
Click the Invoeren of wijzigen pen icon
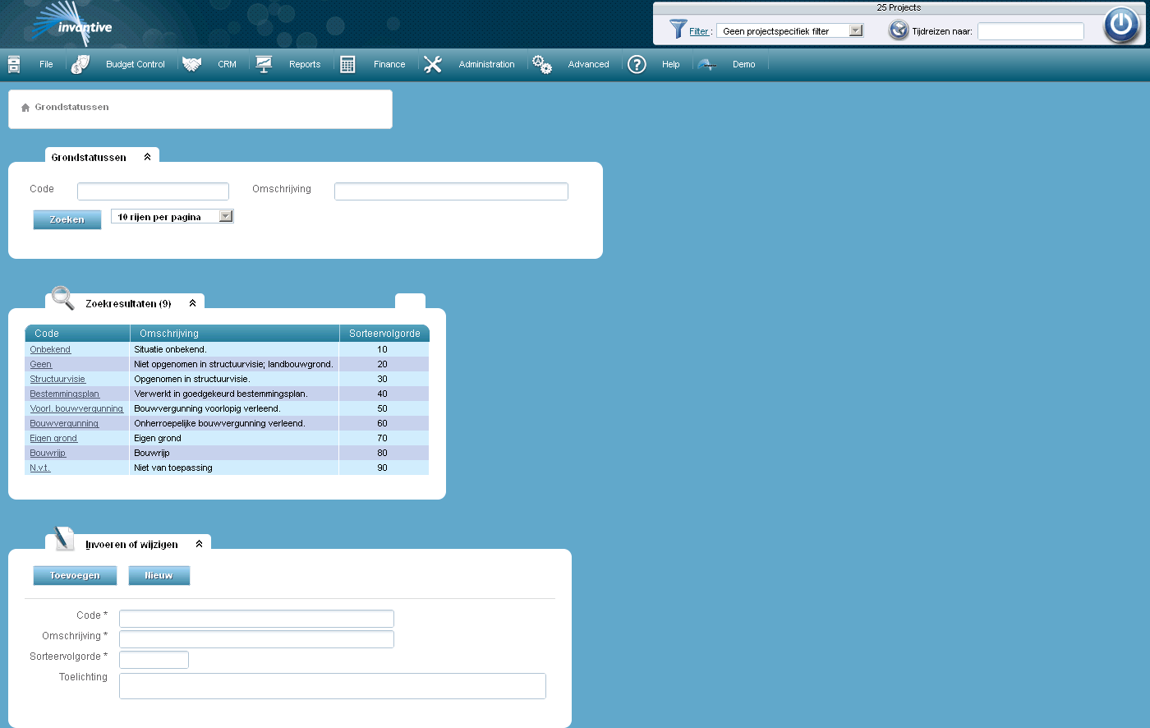click(x=64, y=539)
